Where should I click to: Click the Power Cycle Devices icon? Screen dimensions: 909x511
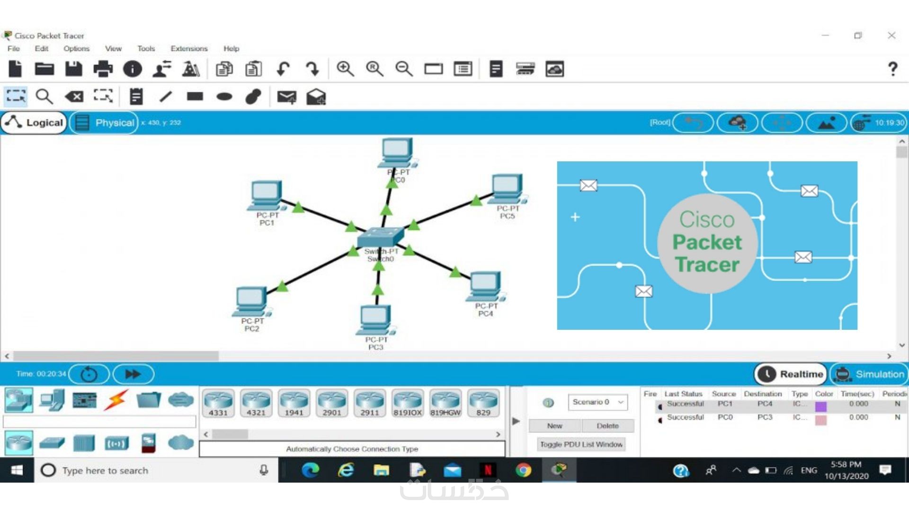89,374
